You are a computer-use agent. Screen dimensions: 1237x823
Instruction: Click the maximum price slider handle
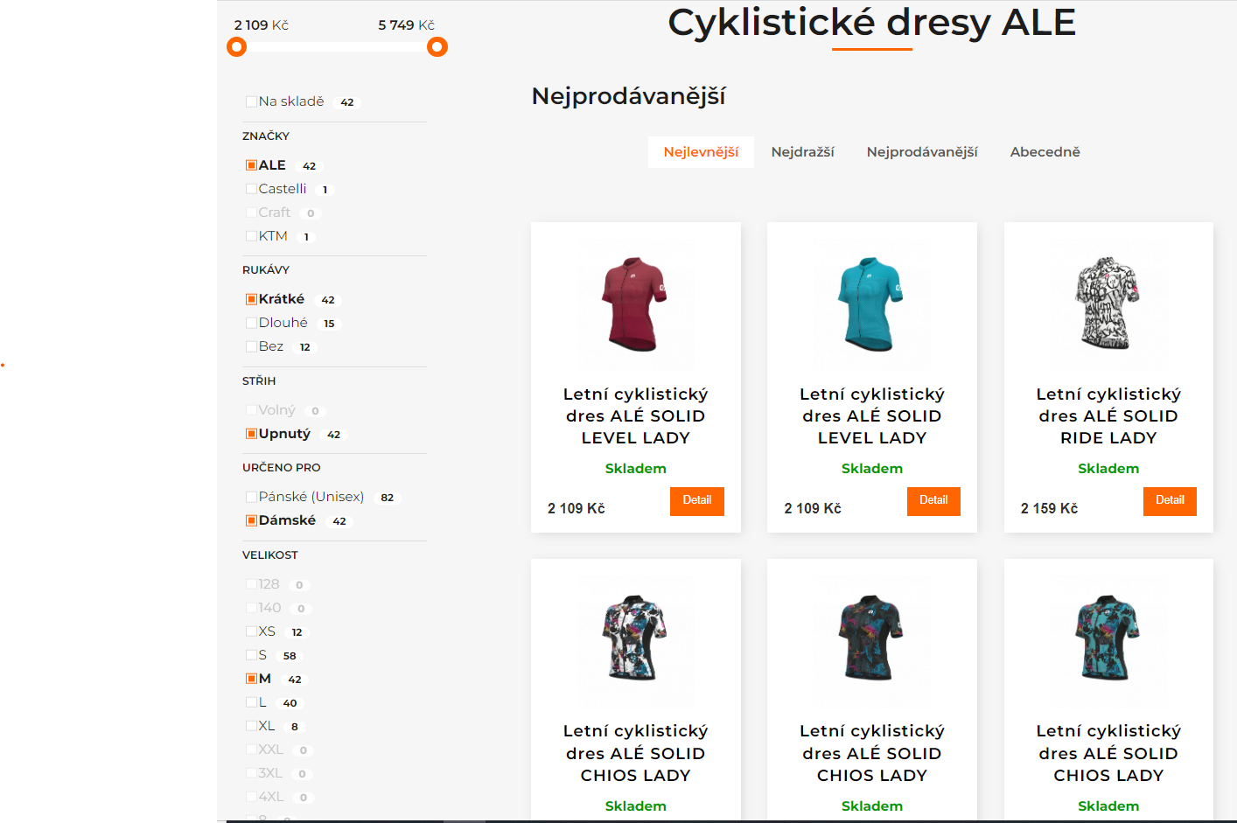[x=437, y=47]
